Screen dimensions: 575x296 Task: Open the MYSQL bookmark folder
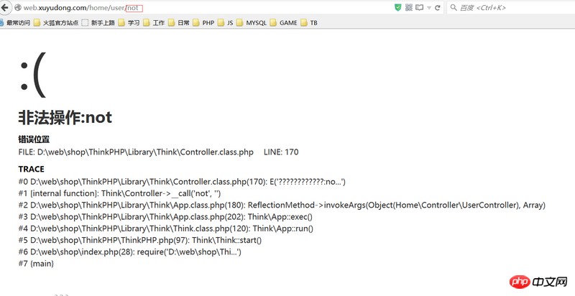(x=252, y=23)
